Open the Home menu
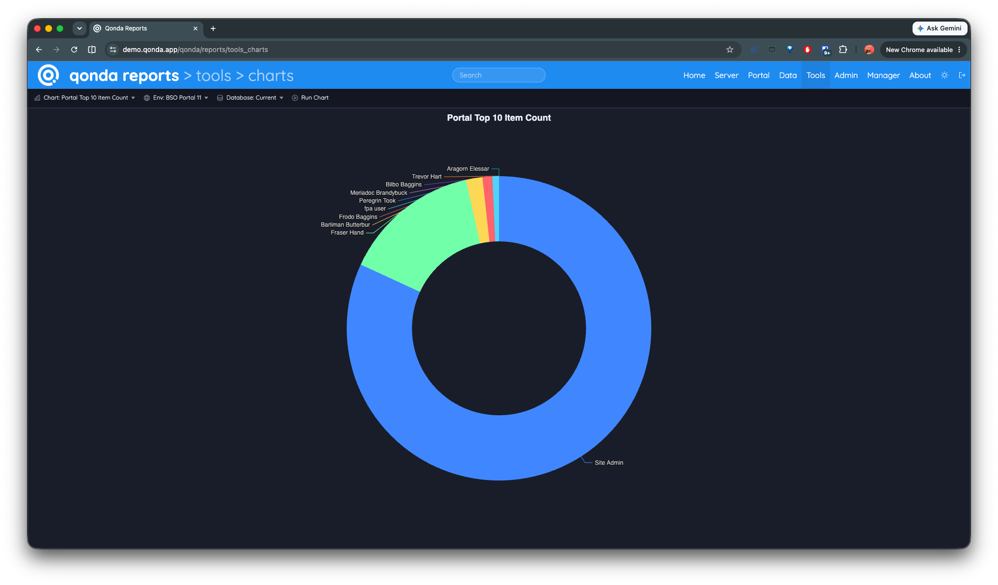Image resolution: width=998 pixels, height=585 pixels. 694,75
